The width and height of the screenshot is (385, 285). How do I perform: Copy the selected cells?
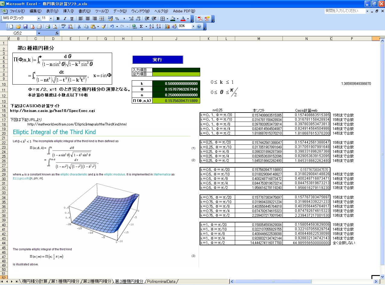pyautogui.click(x=86, y=26)
